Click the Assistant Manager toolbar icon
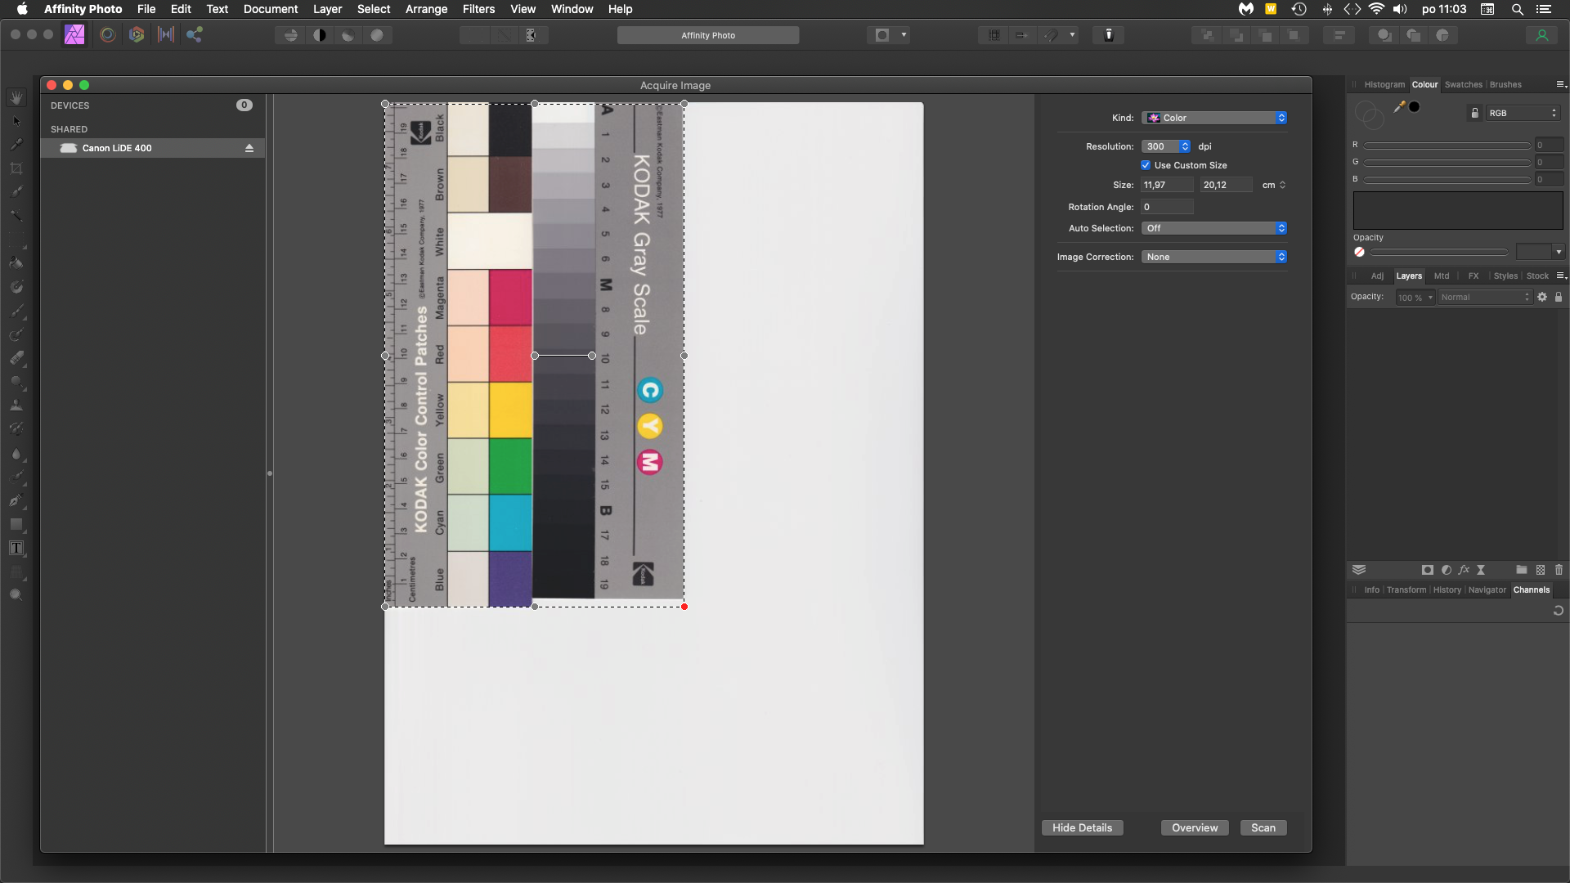The height and width of the screenshot is (883, 1570). point(1109,35)
